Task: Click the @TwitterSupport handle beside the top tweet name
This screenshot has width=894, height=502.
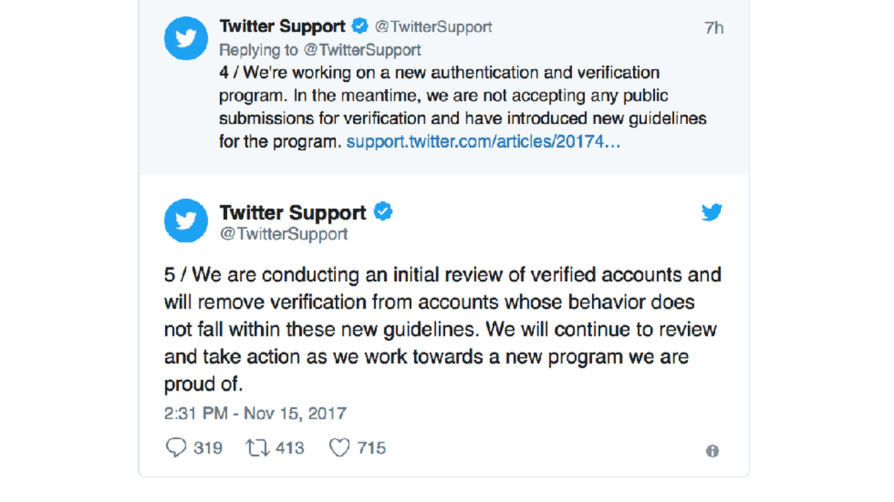Action: click(x=433, y=27)
